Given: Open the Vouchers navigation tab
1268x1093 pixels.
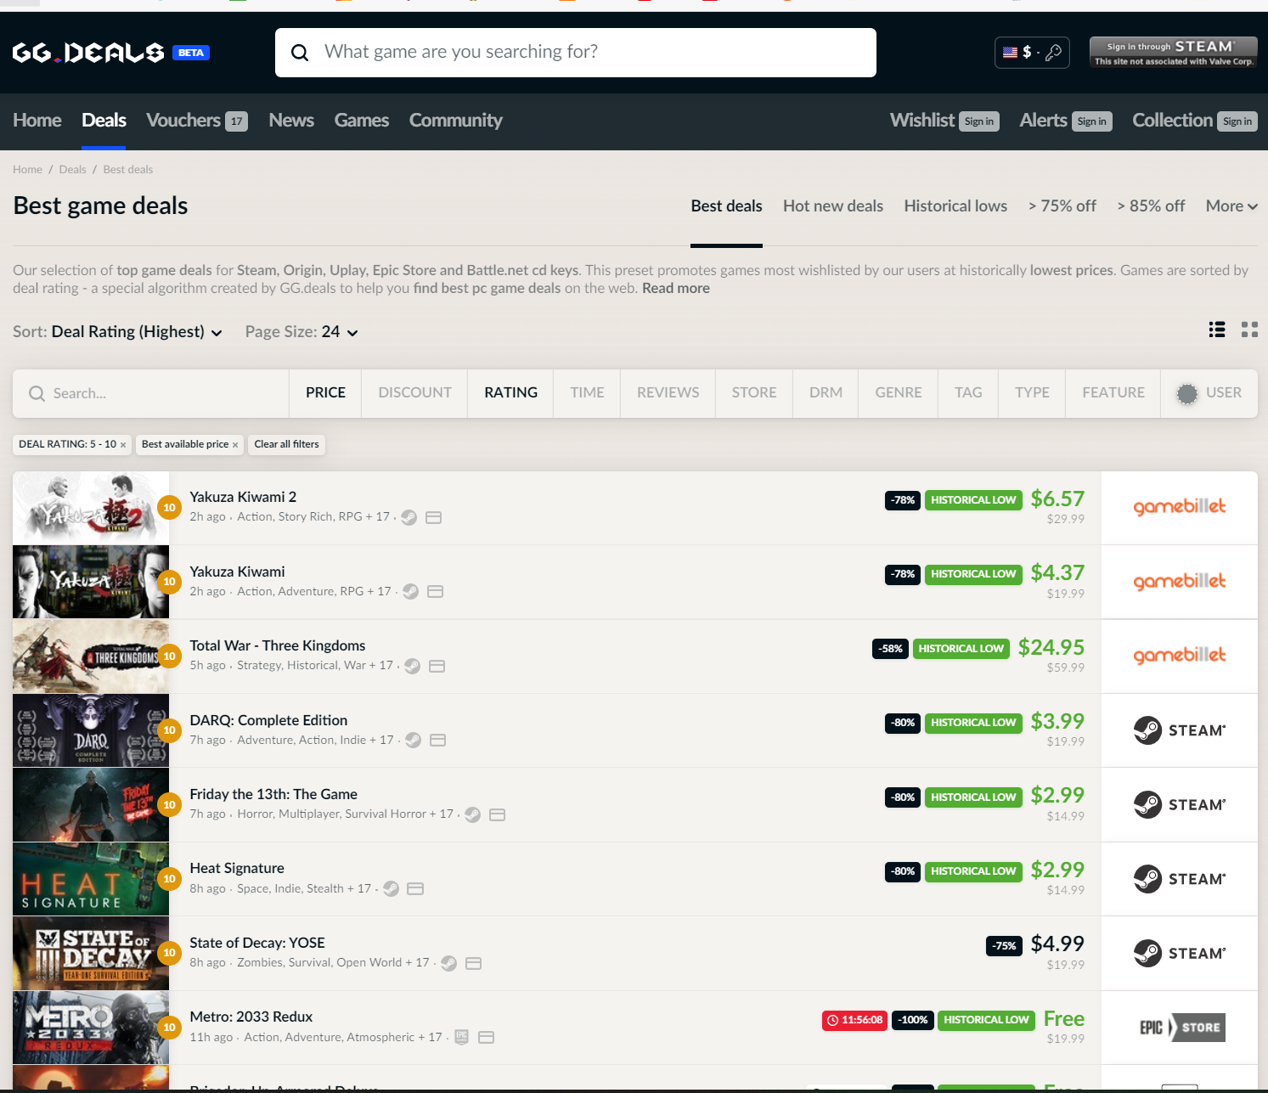Looking at the screenshot, I should [197, 121].
